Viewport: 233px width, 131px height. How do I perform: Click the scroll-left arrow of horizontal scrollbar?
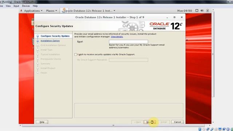coord(20,126)
